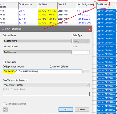Select the Material column header
Viewport: 117px width, 114px height.
pos(67,6)
